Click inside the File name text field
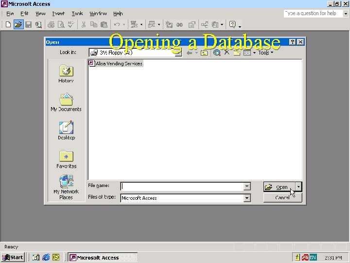Viewport: 350px width, 263px height. (182, 186)
